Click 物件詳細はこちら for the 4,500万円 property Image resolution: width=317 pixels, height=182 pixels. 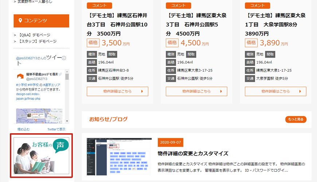point(196,91)
